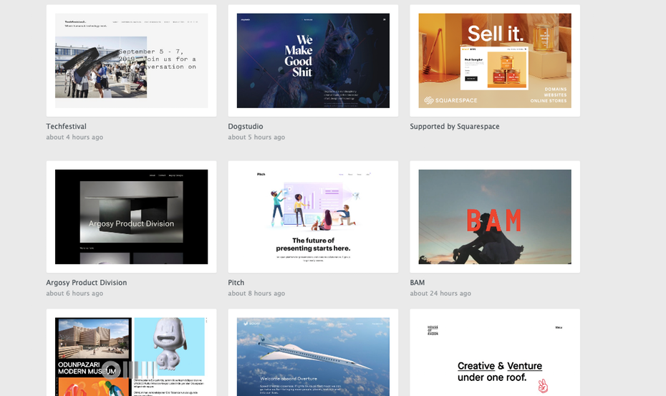
Task: Open the Squarespace 'Sell it.' ad thumbnail
Action: (x=495, y=60)
